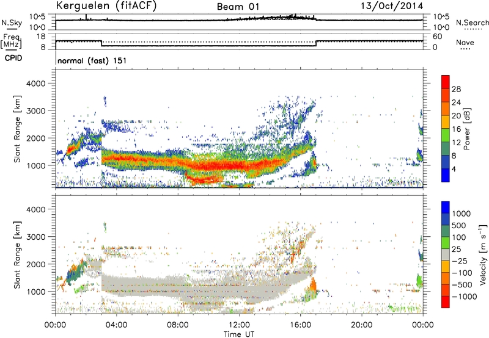489x338 pixels.
Task: Click the solid frequency trace in the Freq. panel
Action: pyautogui.click(x=208, y=46)
